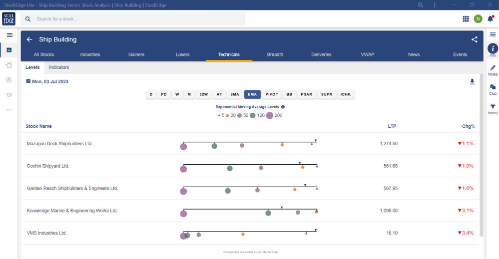Click the share icon in Ship Building header
This screenshot has height=259, width=499.
pyautogui.click(x=474, y=39)
